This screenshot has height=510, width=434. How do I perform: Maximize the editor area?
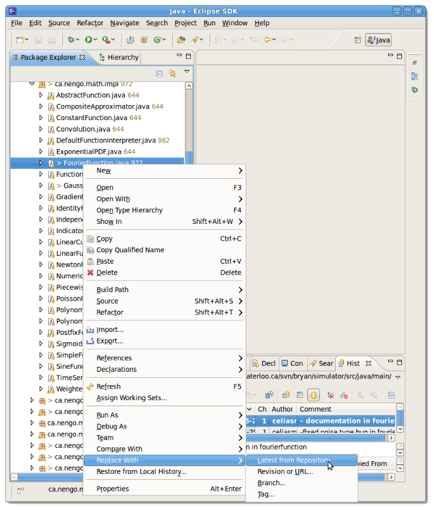400,56
